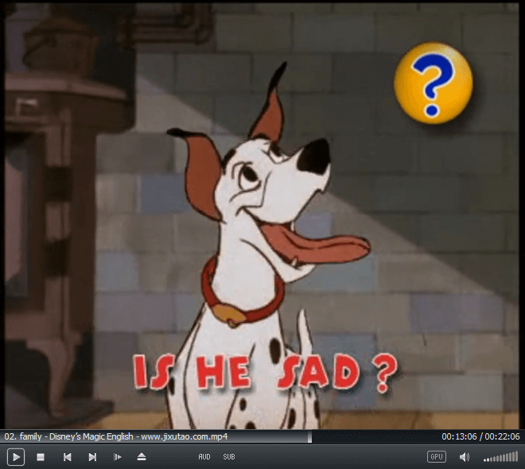Skip to the previous file

click(68, 457)
